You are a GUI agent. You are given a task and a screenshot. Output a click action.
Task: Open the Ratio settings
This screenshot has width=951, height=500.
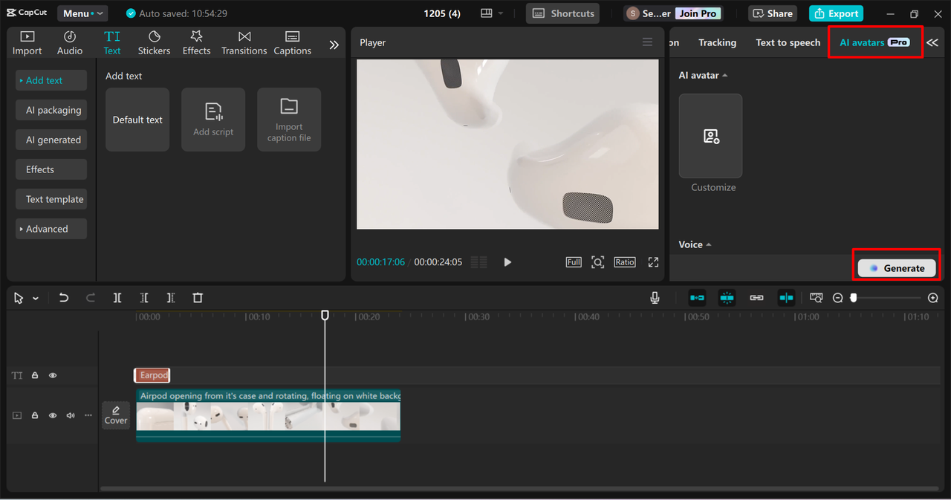point(625,262)
